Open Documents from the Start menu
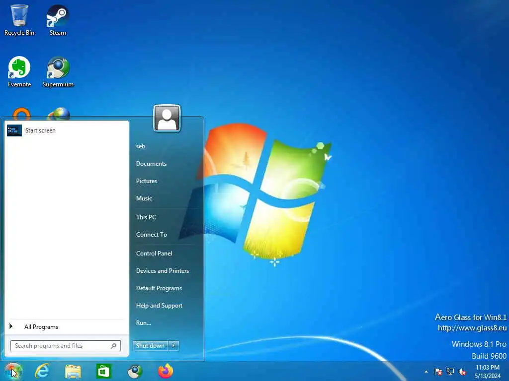Image resolution: width=509 pixels, height=381 pixels. coord(151,164)
